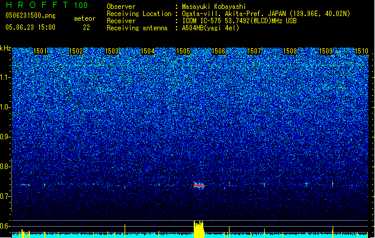Click the A504HB(yagi 4el) antenna text
Screen dimensions: 375x238
point(210,28)
